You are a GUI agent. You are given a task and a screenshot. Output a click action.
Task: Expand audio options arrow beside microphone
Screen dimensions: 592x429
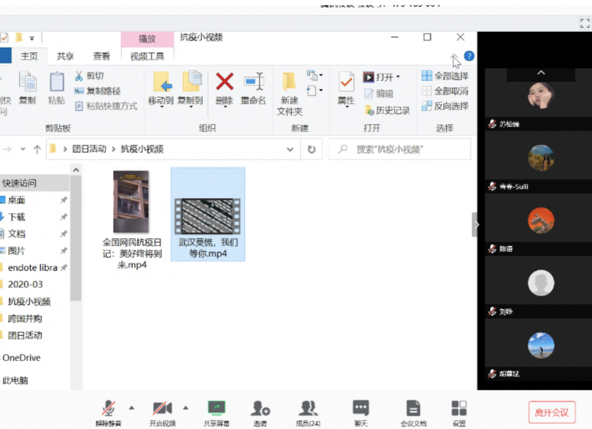pos(132,408)
